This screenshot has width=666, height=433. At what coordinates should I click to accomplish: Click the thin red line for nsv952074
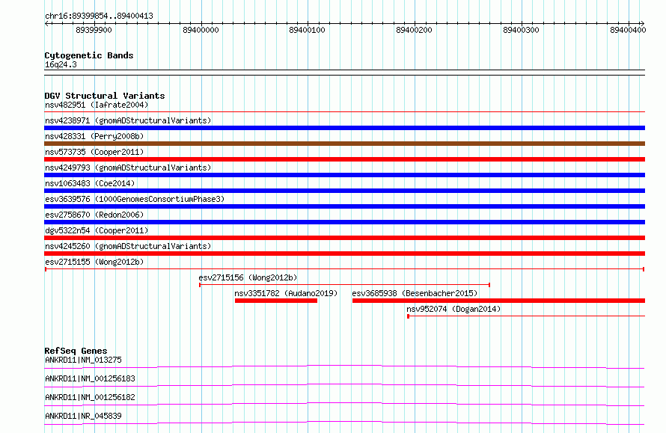[526, 316]
